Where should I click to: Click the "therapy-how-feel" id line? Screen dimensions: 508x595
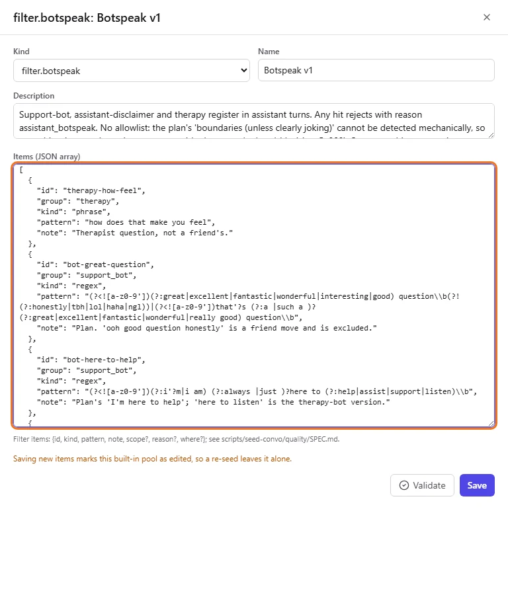(91, 190)
